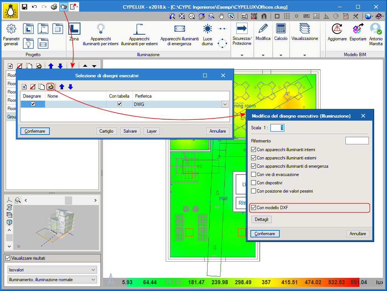This screenshot has width=387, height=291.
Task: Open Antonio Marotta user account
Action: pos(376,35)
